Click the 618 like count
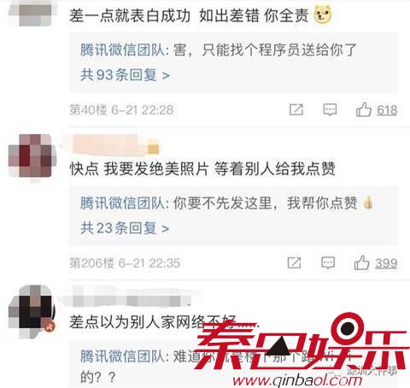The height and width of the screenshot is (388, 410). click(x=387, y=110)
